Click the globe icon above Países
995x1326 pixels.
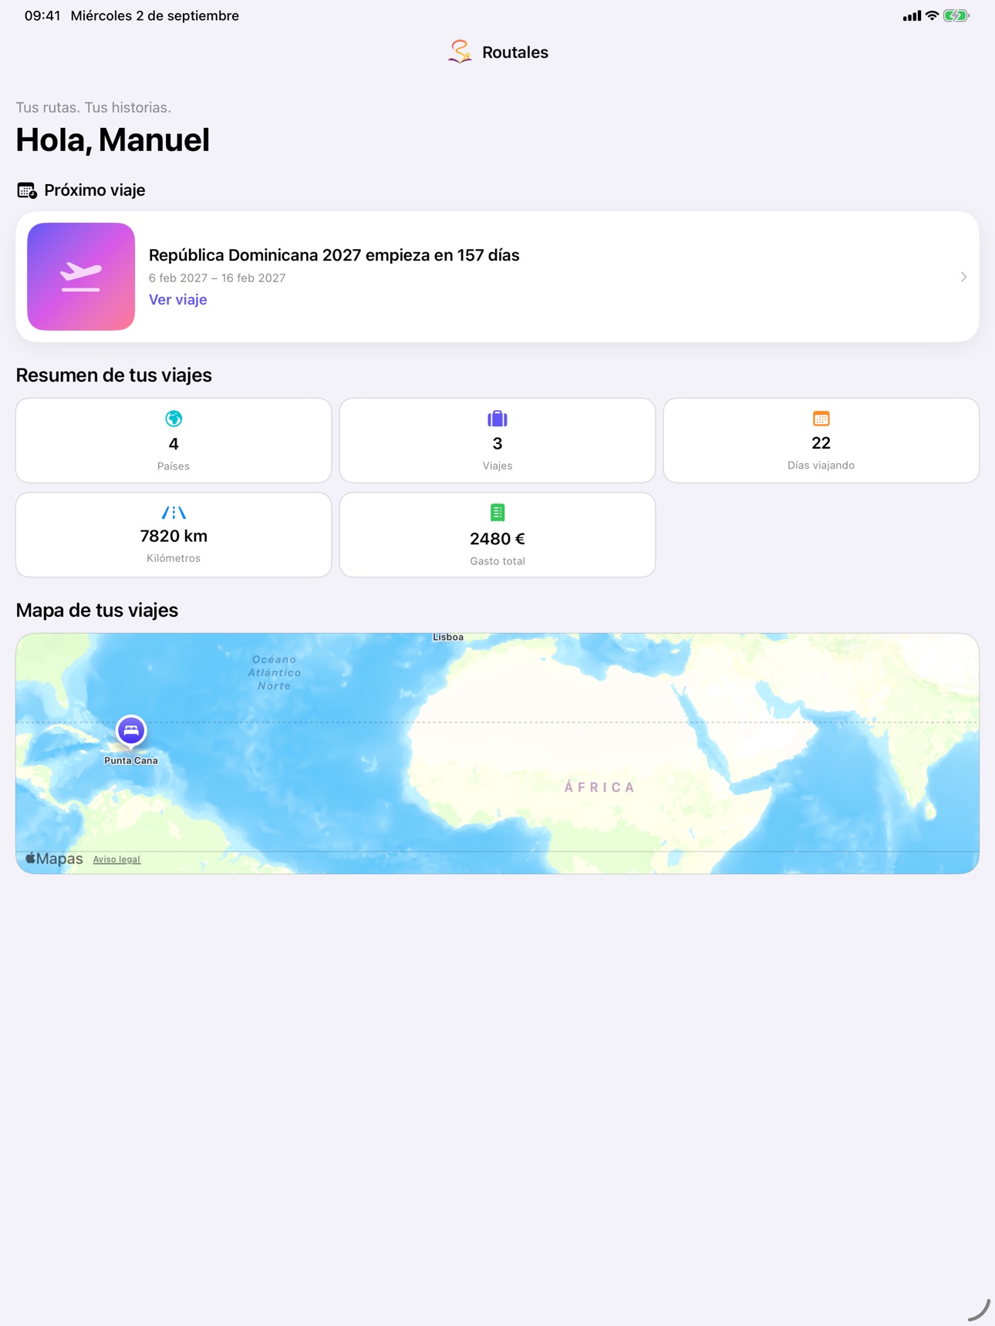click(x=174, y=419)
